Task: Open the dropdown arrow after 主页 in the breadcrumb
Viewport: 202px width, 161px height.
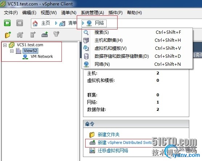Action: pyautogui.click(x=56, y=23)
